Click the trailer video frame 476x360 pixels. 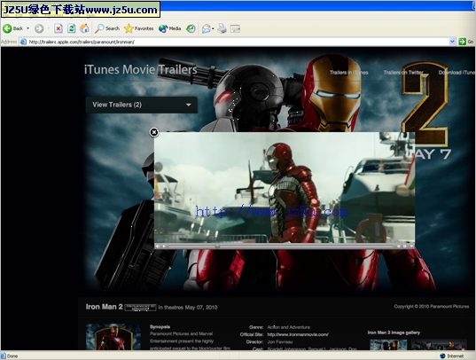[x=285, y=187]
